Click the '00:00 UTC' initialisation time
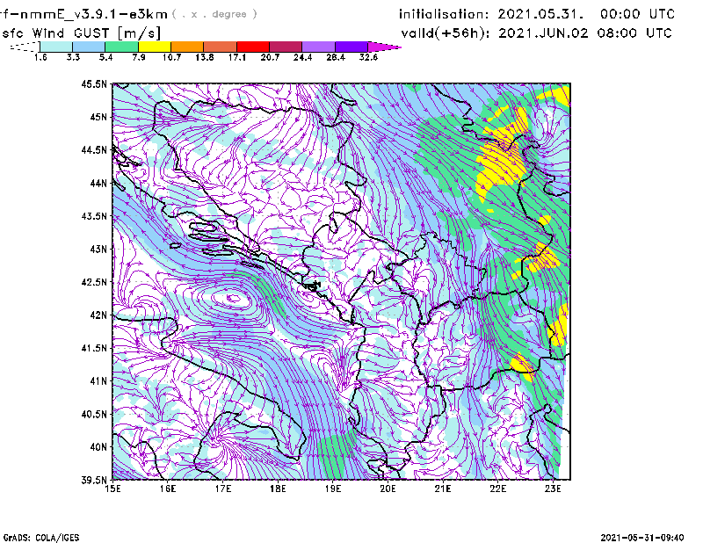Image resolution: width=703 pixels, height=543 pixels. [638, 14]
